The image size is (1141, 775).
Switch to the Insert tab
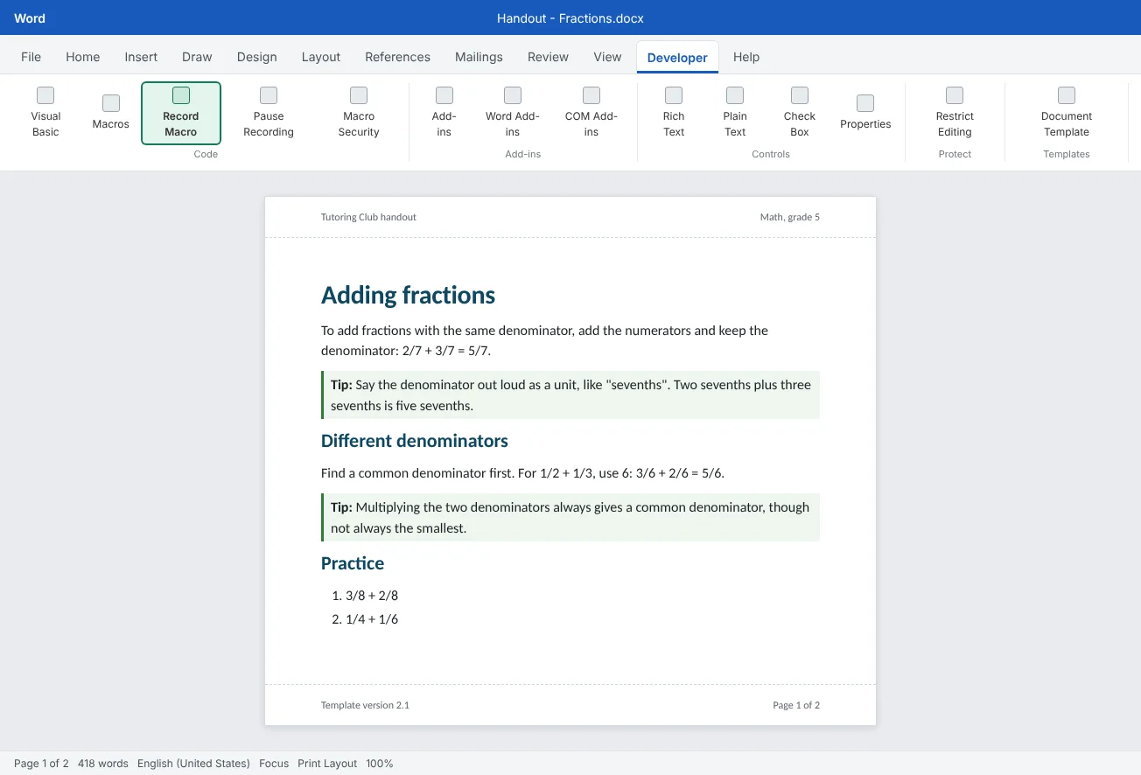141,57
